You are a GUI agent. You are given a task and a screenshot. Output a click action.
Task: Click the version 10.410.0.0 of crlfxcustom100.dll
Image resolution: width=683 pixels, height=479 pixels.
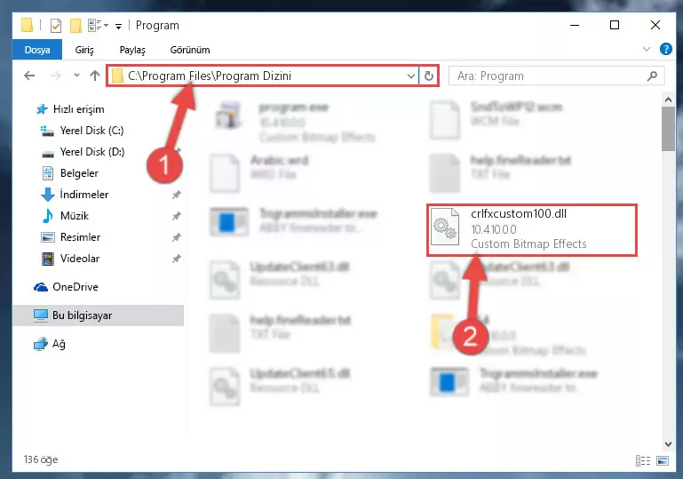[x=494, y=229]
